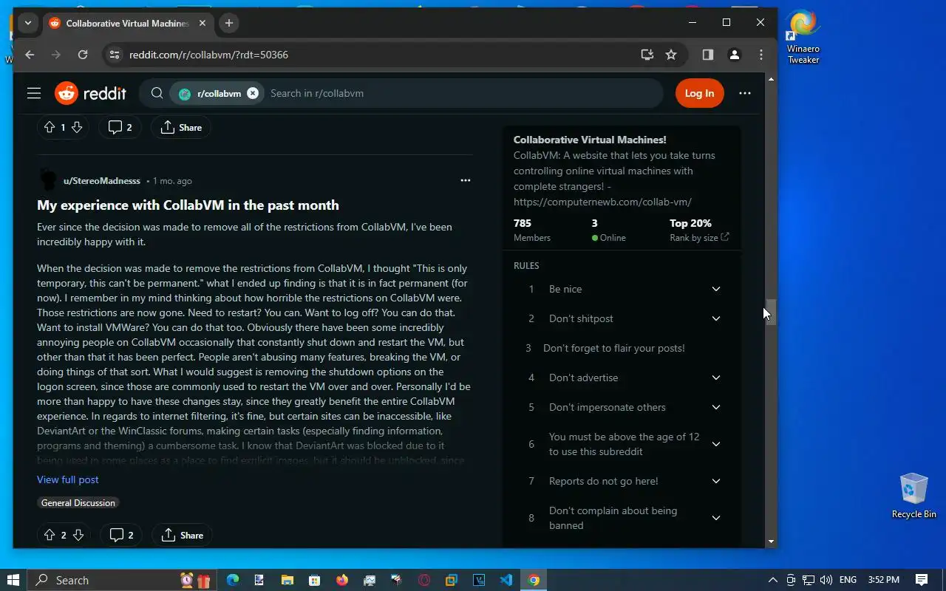The height and width of the screenshot is (591, 946).
Task: Open 'My experience with CollabVM' post title
Action: point(188,205)
